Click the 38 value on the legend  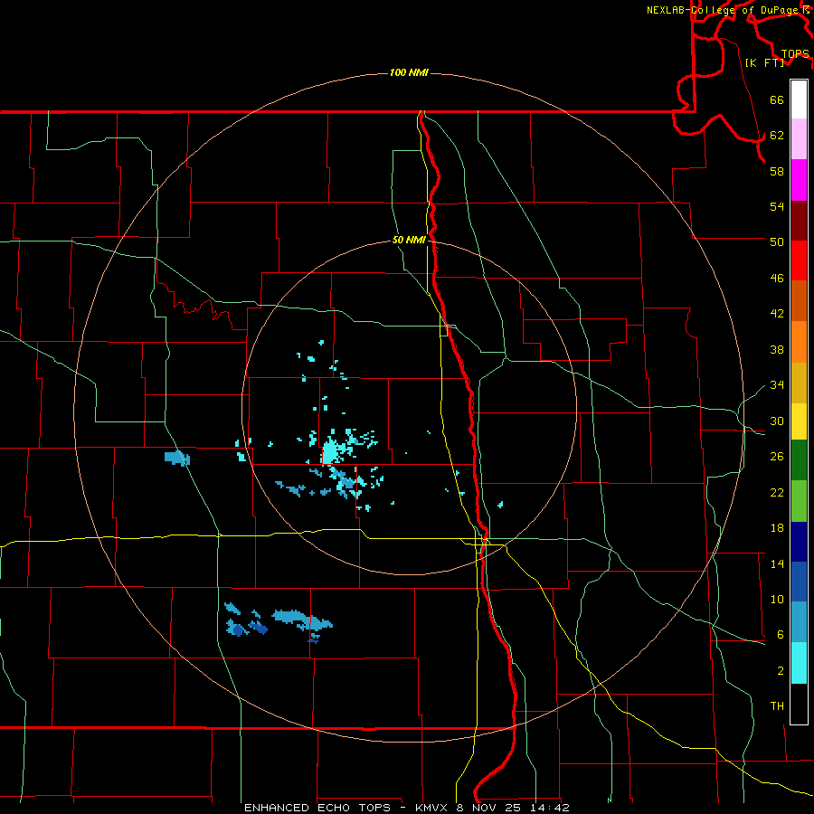click(x=777, y=349)
